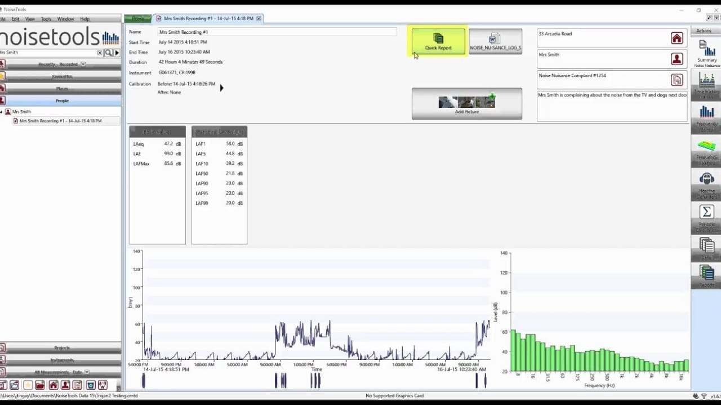The image size is (721, 405).
Task: Close the Mrs Smith Recording #1 tab
Action: [259, 19]
